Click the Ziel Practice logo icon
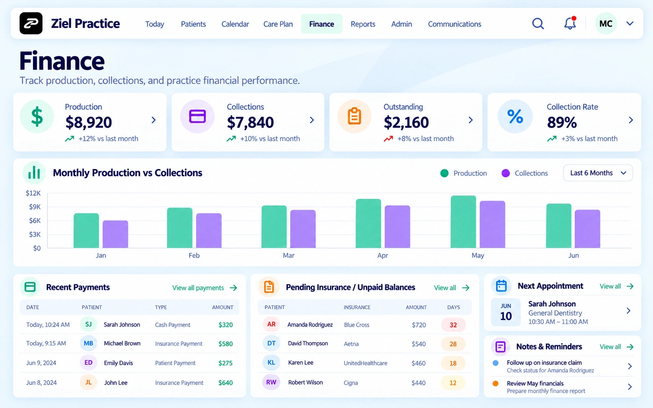The width and height of the screenshot is (653, 408). click(31, 23)
